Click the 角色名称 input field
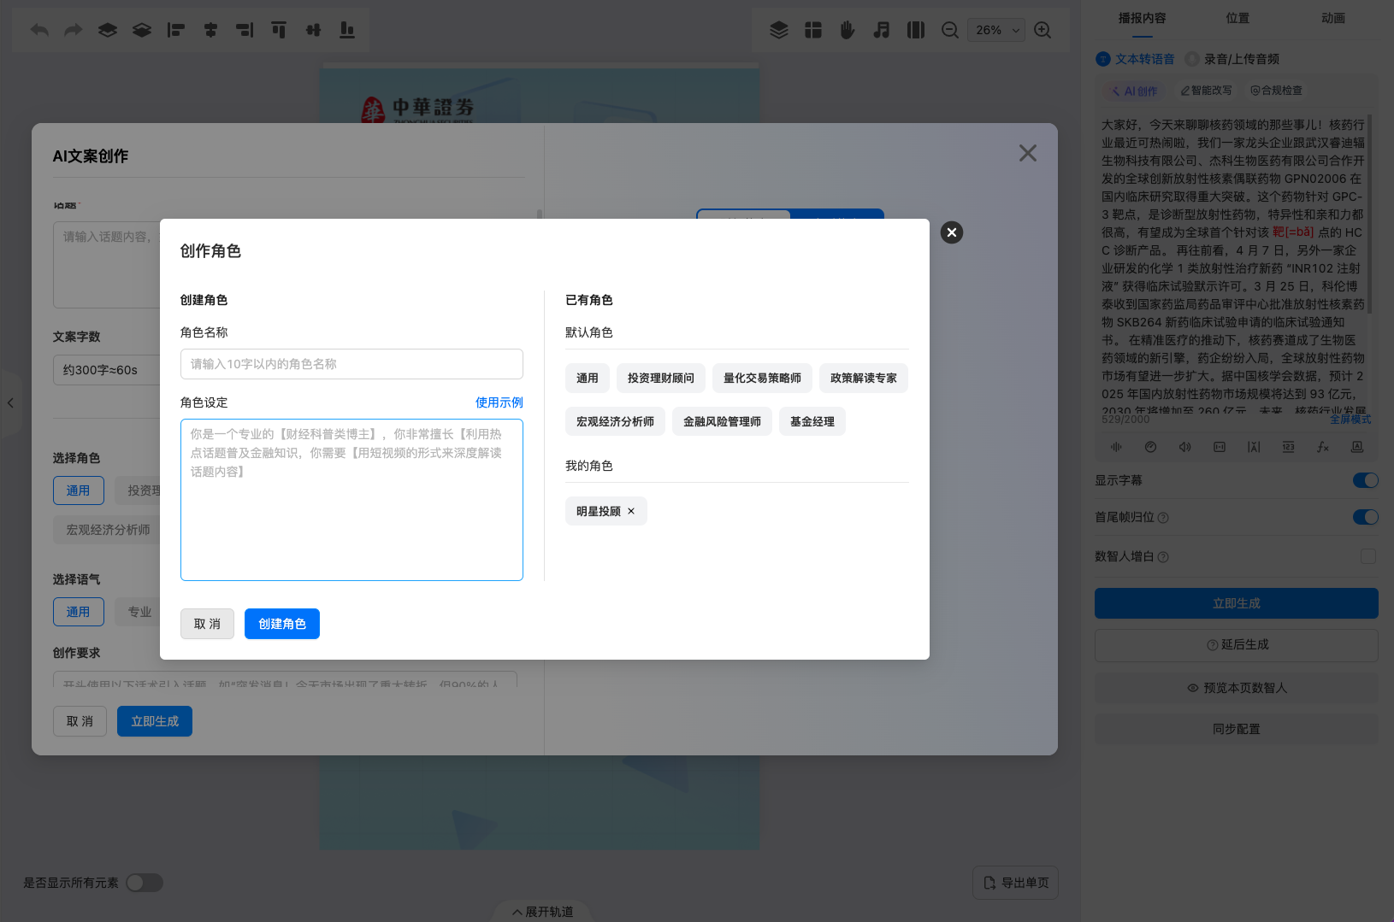The width and height of the screenshot is (1394, 922). 351,364
